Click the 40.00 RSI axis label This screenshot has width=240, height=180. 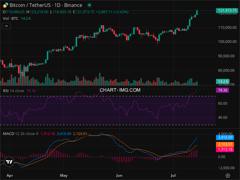point(223,118)
